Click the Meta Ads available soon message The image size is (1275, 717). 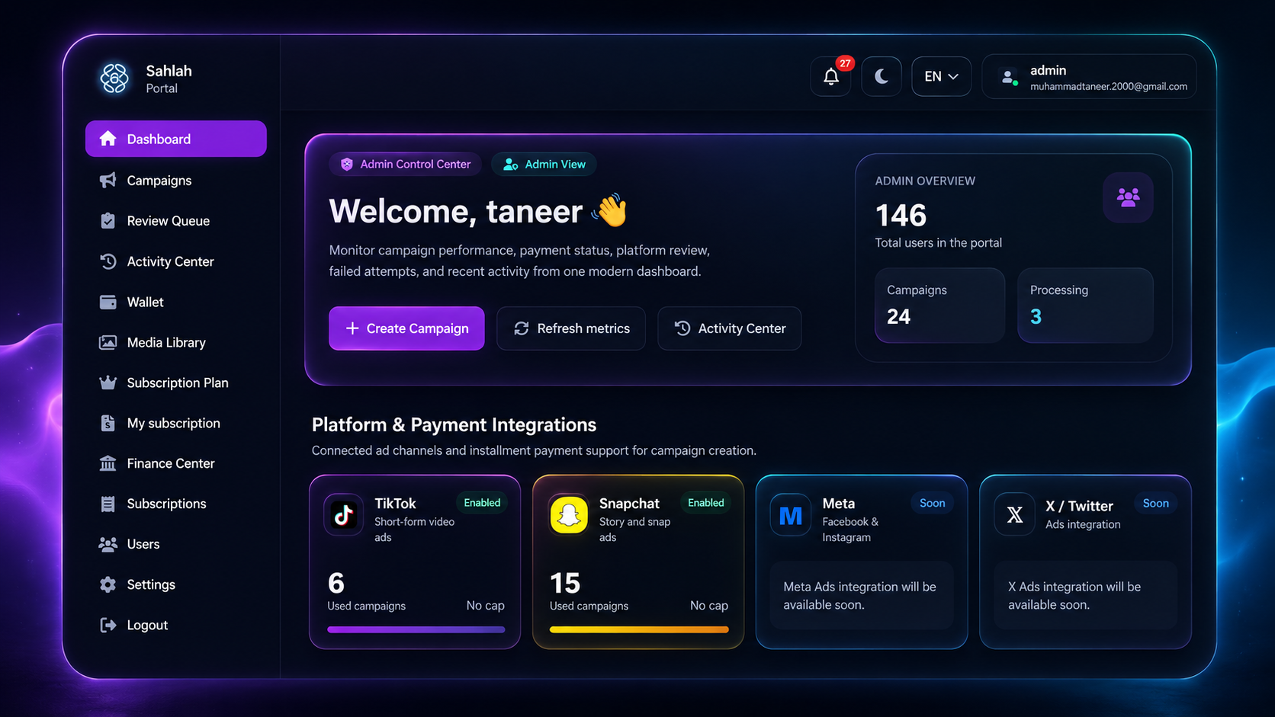point(862,596)
